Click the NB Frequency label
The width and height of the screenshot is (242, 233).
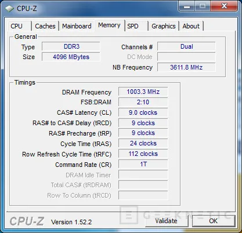tap(133, 67)
